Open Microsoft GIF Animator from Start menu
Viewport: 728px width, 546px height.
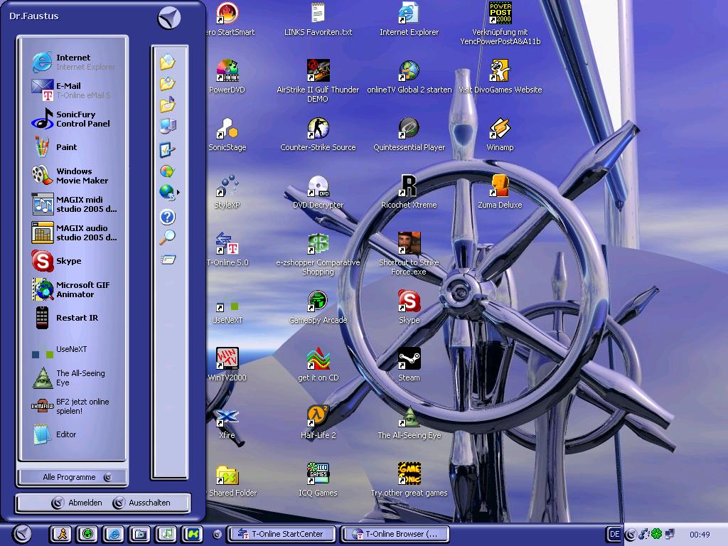[x=70, y=289]
